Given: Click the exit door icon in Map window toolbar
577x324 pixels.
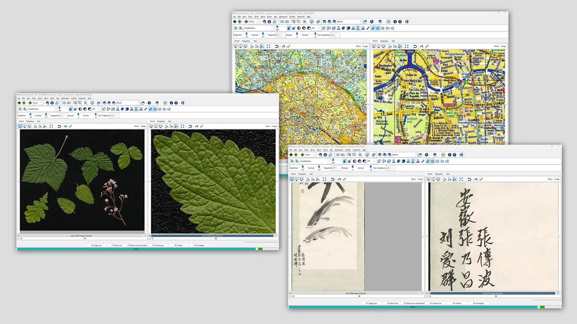Looking at the screenshot, I should tap(407, 22).
